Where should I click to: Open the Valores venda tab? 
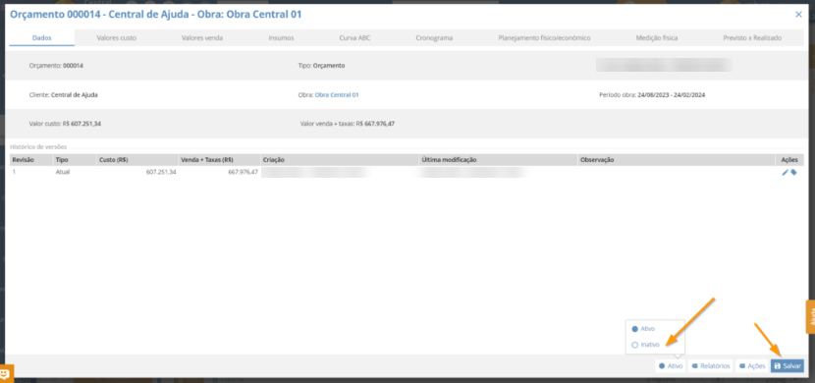(202, 38)
